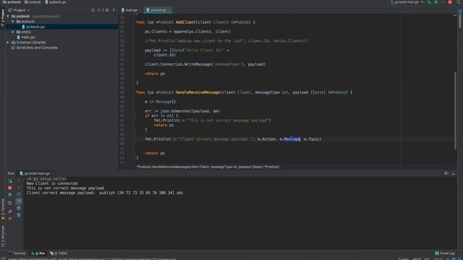Open Search Everywhere magnifier icon
This screenshot has width=463, height=260.
[x=459, y=2]
